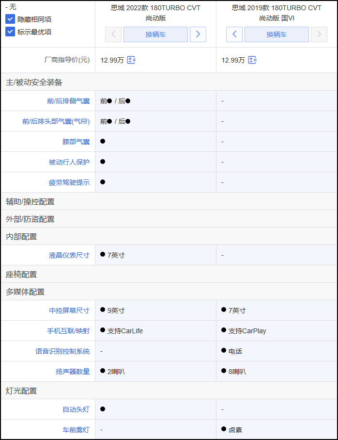Viewport: 338px width, 440px height.
Task: Click 换辆车 button for 2019款 car
Action: coord(277,34)
